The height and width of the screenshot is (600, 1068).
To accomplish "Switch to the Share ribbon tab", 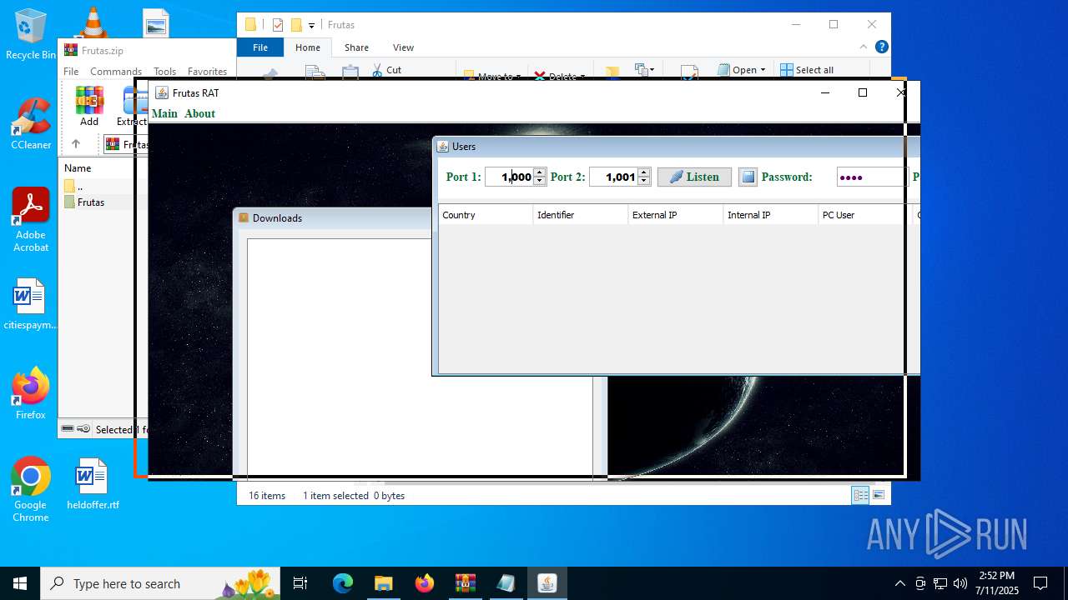I will [356, 47].
